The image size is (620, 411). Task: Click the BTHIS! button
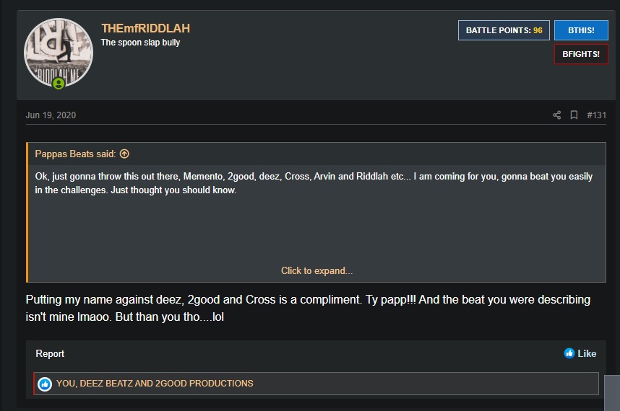[581, 30]
